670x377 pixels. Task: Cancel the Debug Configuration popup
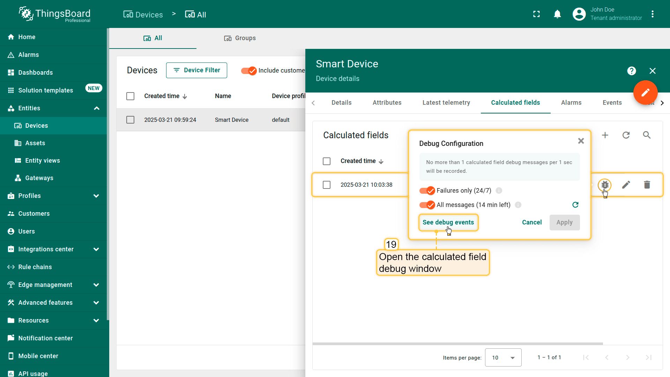(x=531, y=222)
